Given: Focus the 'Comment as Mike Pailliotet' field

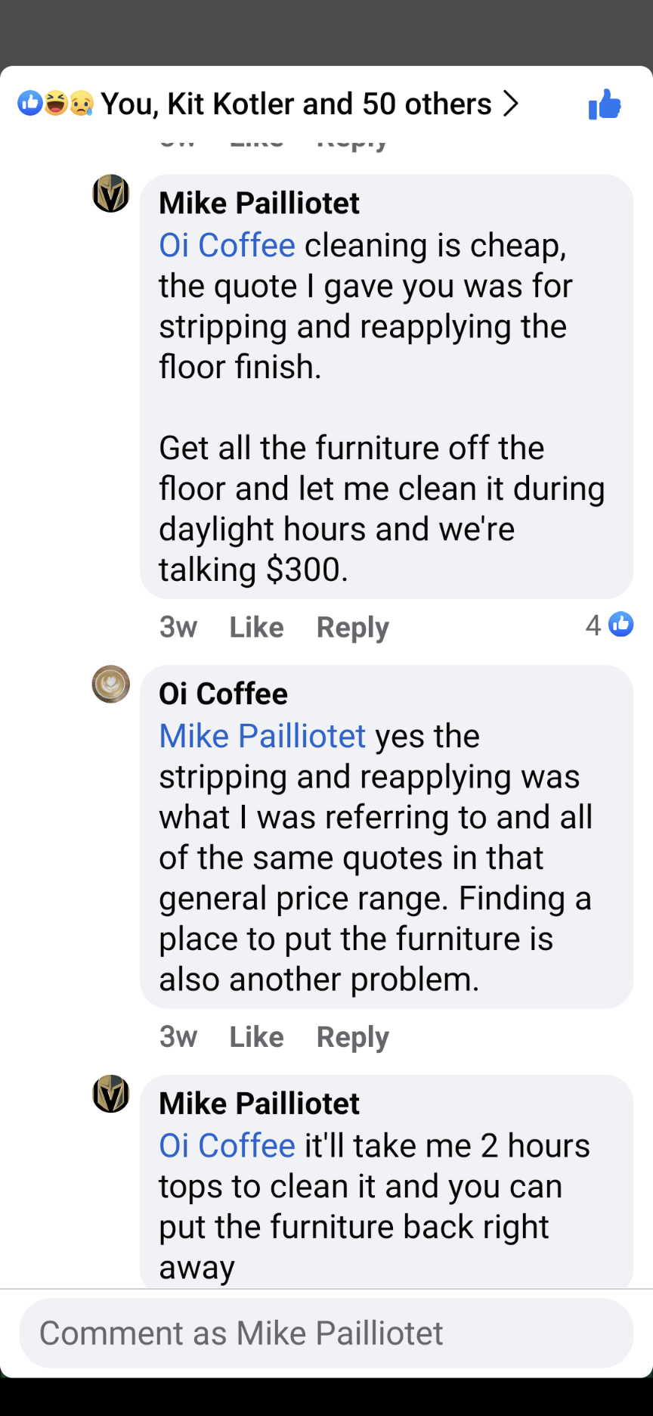Looking at the screenshot, I should [326, 1333].
